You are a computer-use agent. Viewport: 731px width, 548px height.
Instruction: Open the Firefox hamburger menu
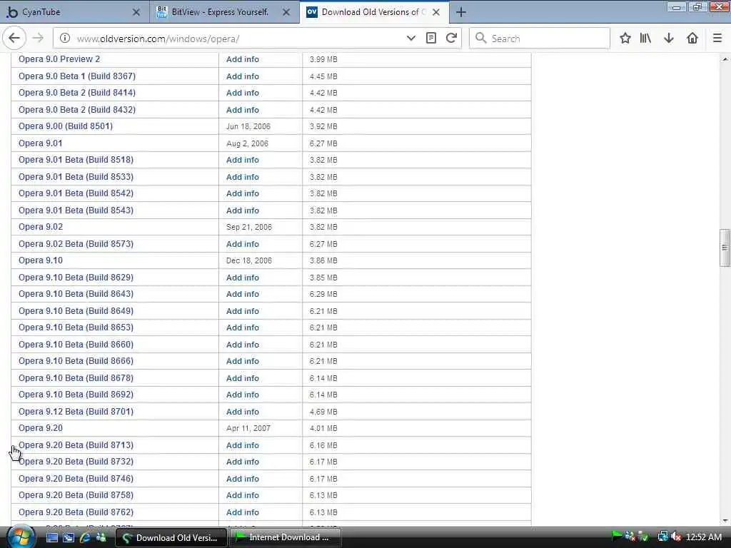click(x=717, y=39)
